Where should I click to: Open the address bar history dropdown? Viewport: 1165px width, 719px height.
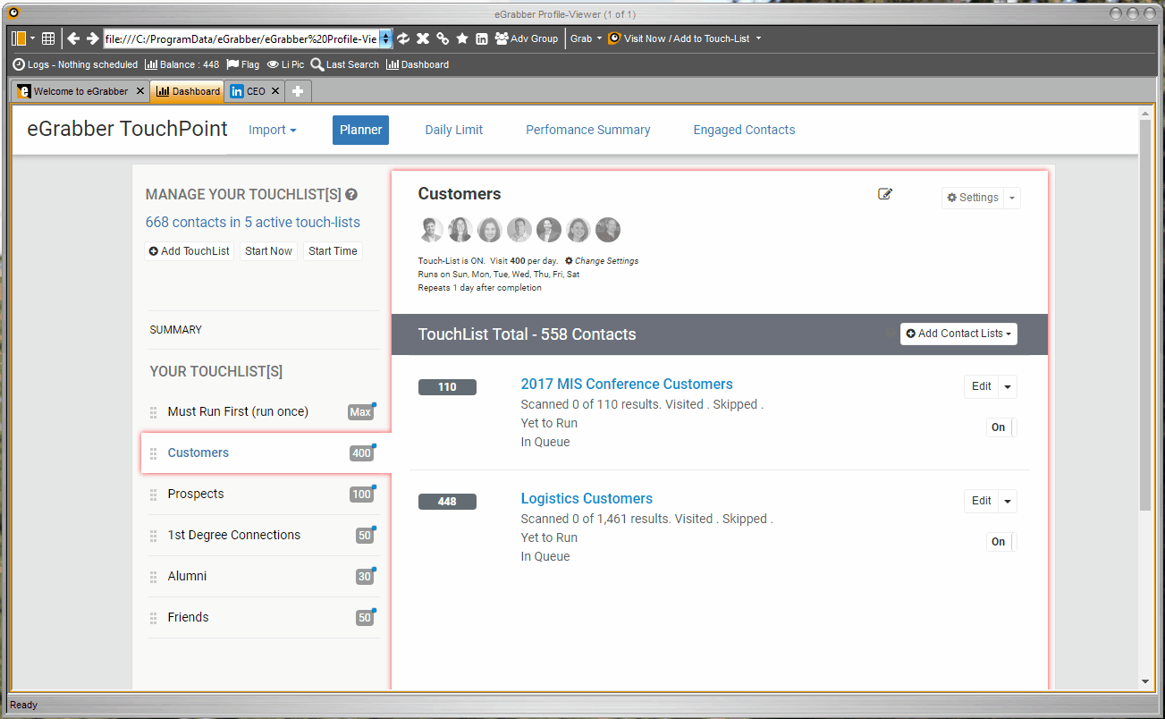(385, 38)
